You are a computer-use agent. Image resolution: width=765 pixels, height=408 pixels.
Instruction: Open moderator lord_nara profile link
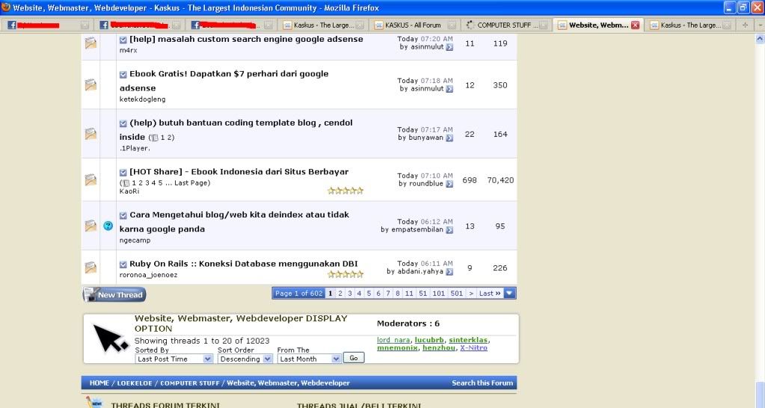click(x=393, y=340)
